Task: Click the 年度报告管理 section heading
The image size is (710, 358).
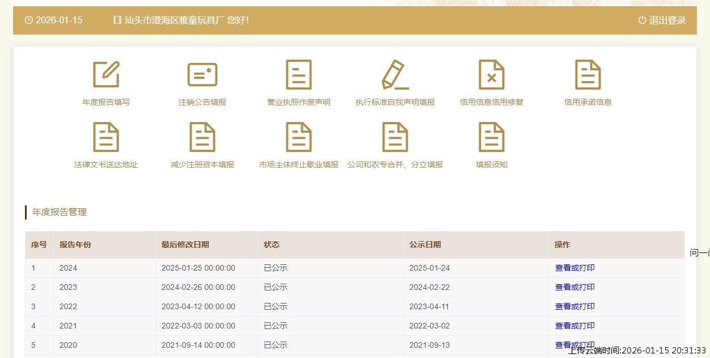Action: pyautogui.click(x=60, y=212)
